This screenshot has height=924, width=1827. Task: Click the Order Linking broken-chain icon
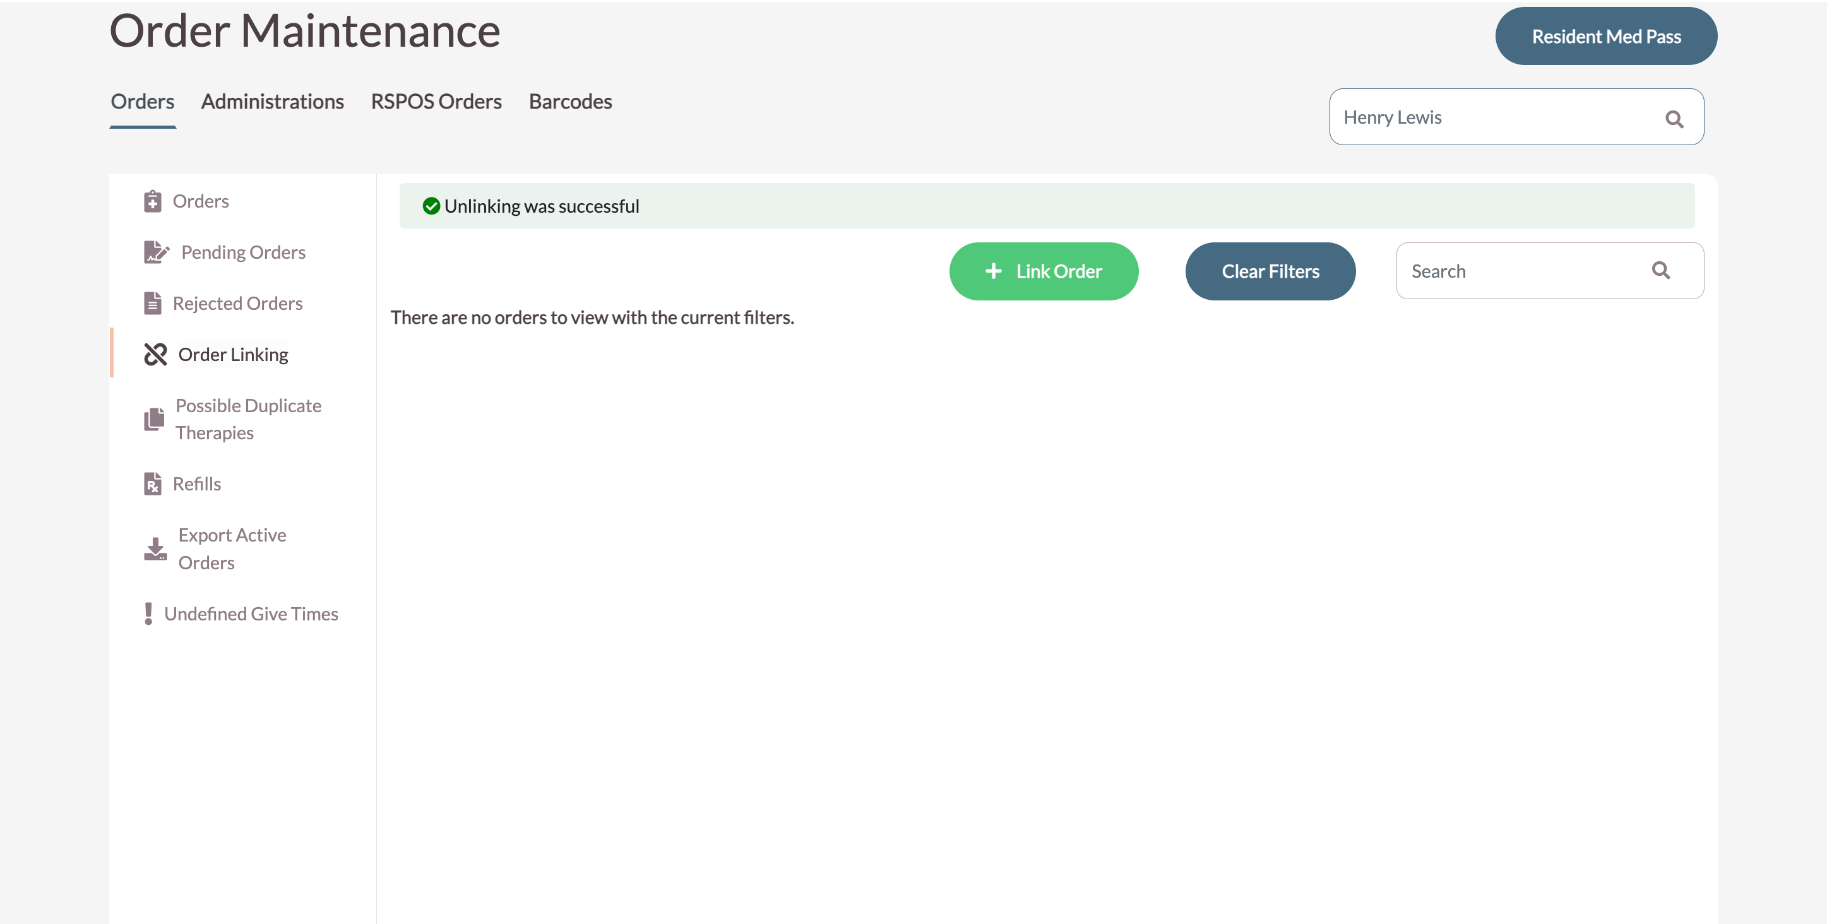155,355
